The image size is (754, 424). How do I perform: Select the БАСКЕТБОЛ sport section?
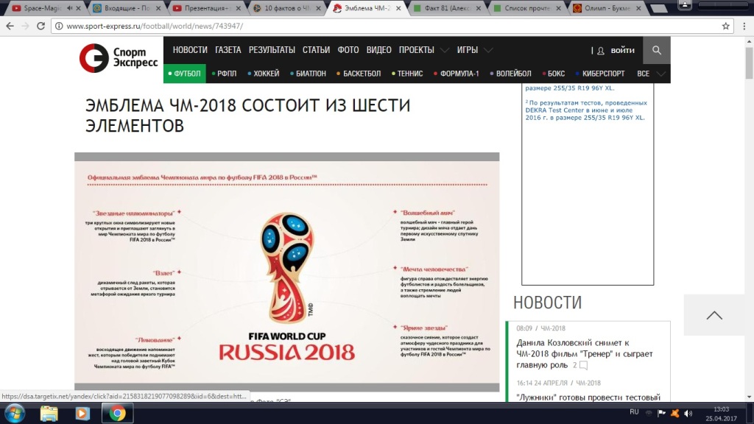359,74
